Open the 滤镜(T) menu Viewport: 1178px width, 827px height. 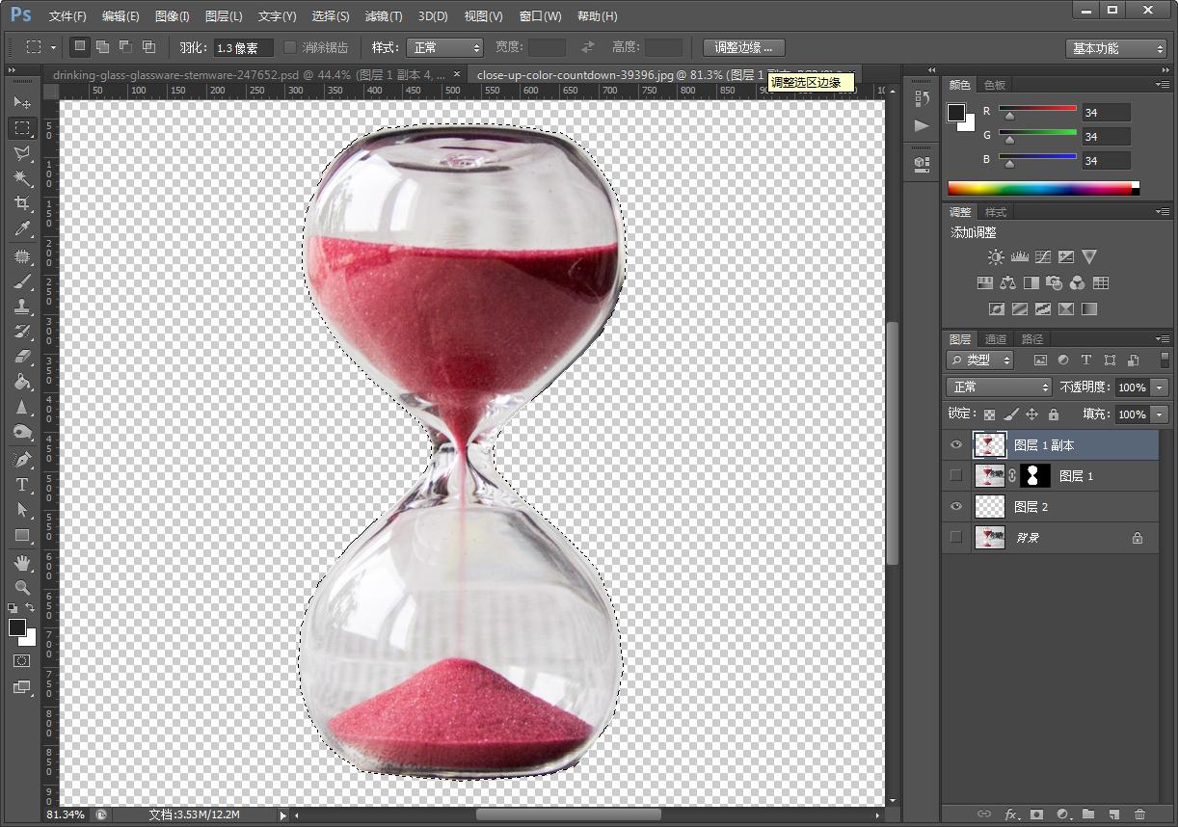(384, 16)
